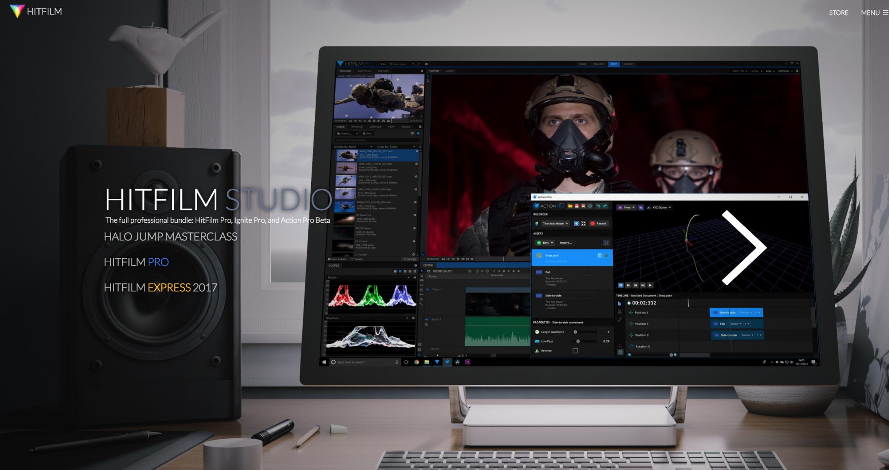
Task: Switch to the VIEWER tab
Action: [434, 71]
